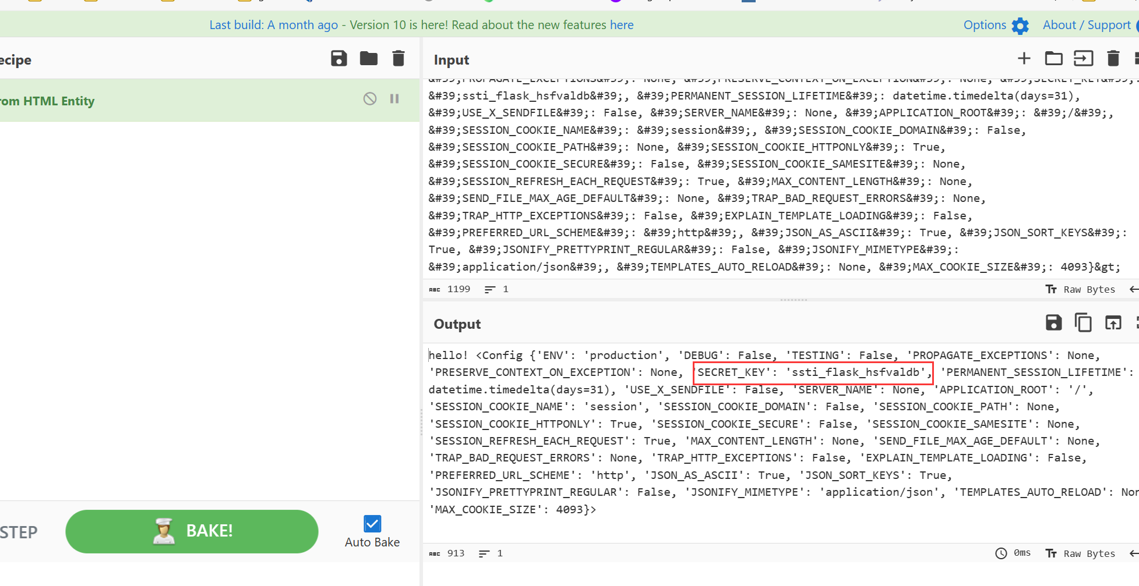This screenshot has height=586, width=1139.
Task: Click the output line count indicator
Action: pyautogui.click(x=491, y=553)
